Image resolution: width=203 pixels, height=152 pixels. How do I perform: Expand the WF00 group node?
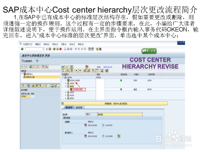pyautogui.click(x=66, y=83)
